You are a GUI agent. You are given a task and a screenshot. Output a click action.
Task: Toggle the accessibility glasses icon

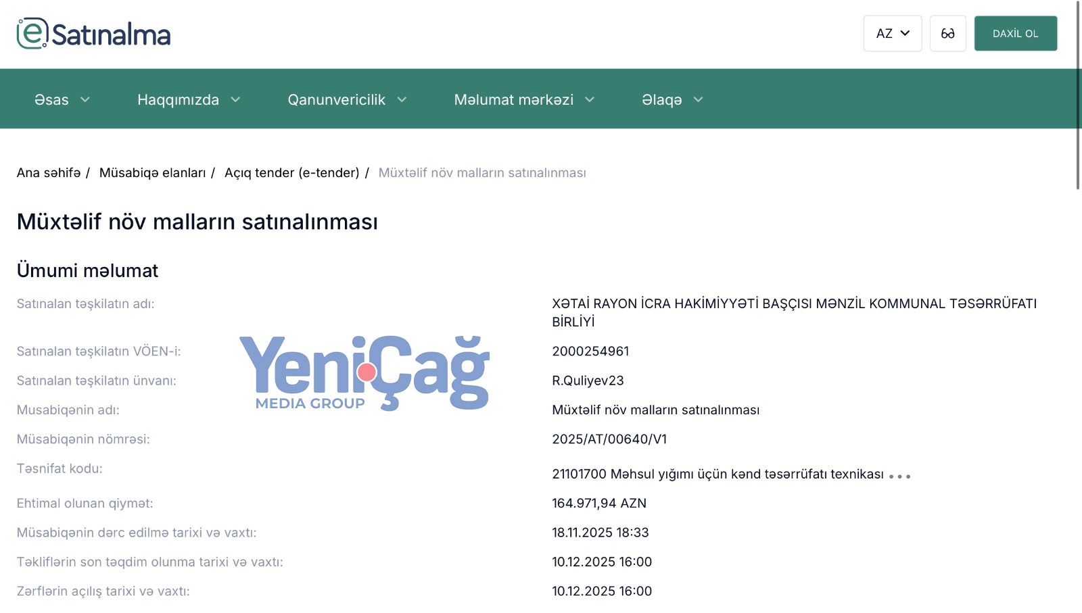(947, 34)
